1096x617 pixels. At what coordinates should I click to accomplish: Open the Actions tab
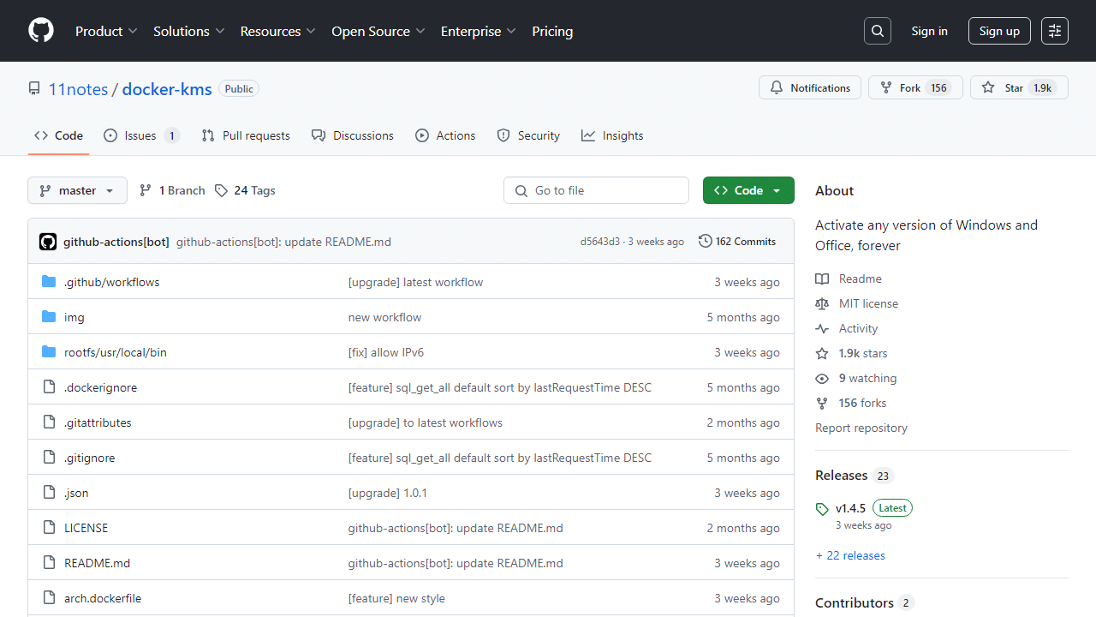pyautogui.click(x=445, y=135)
